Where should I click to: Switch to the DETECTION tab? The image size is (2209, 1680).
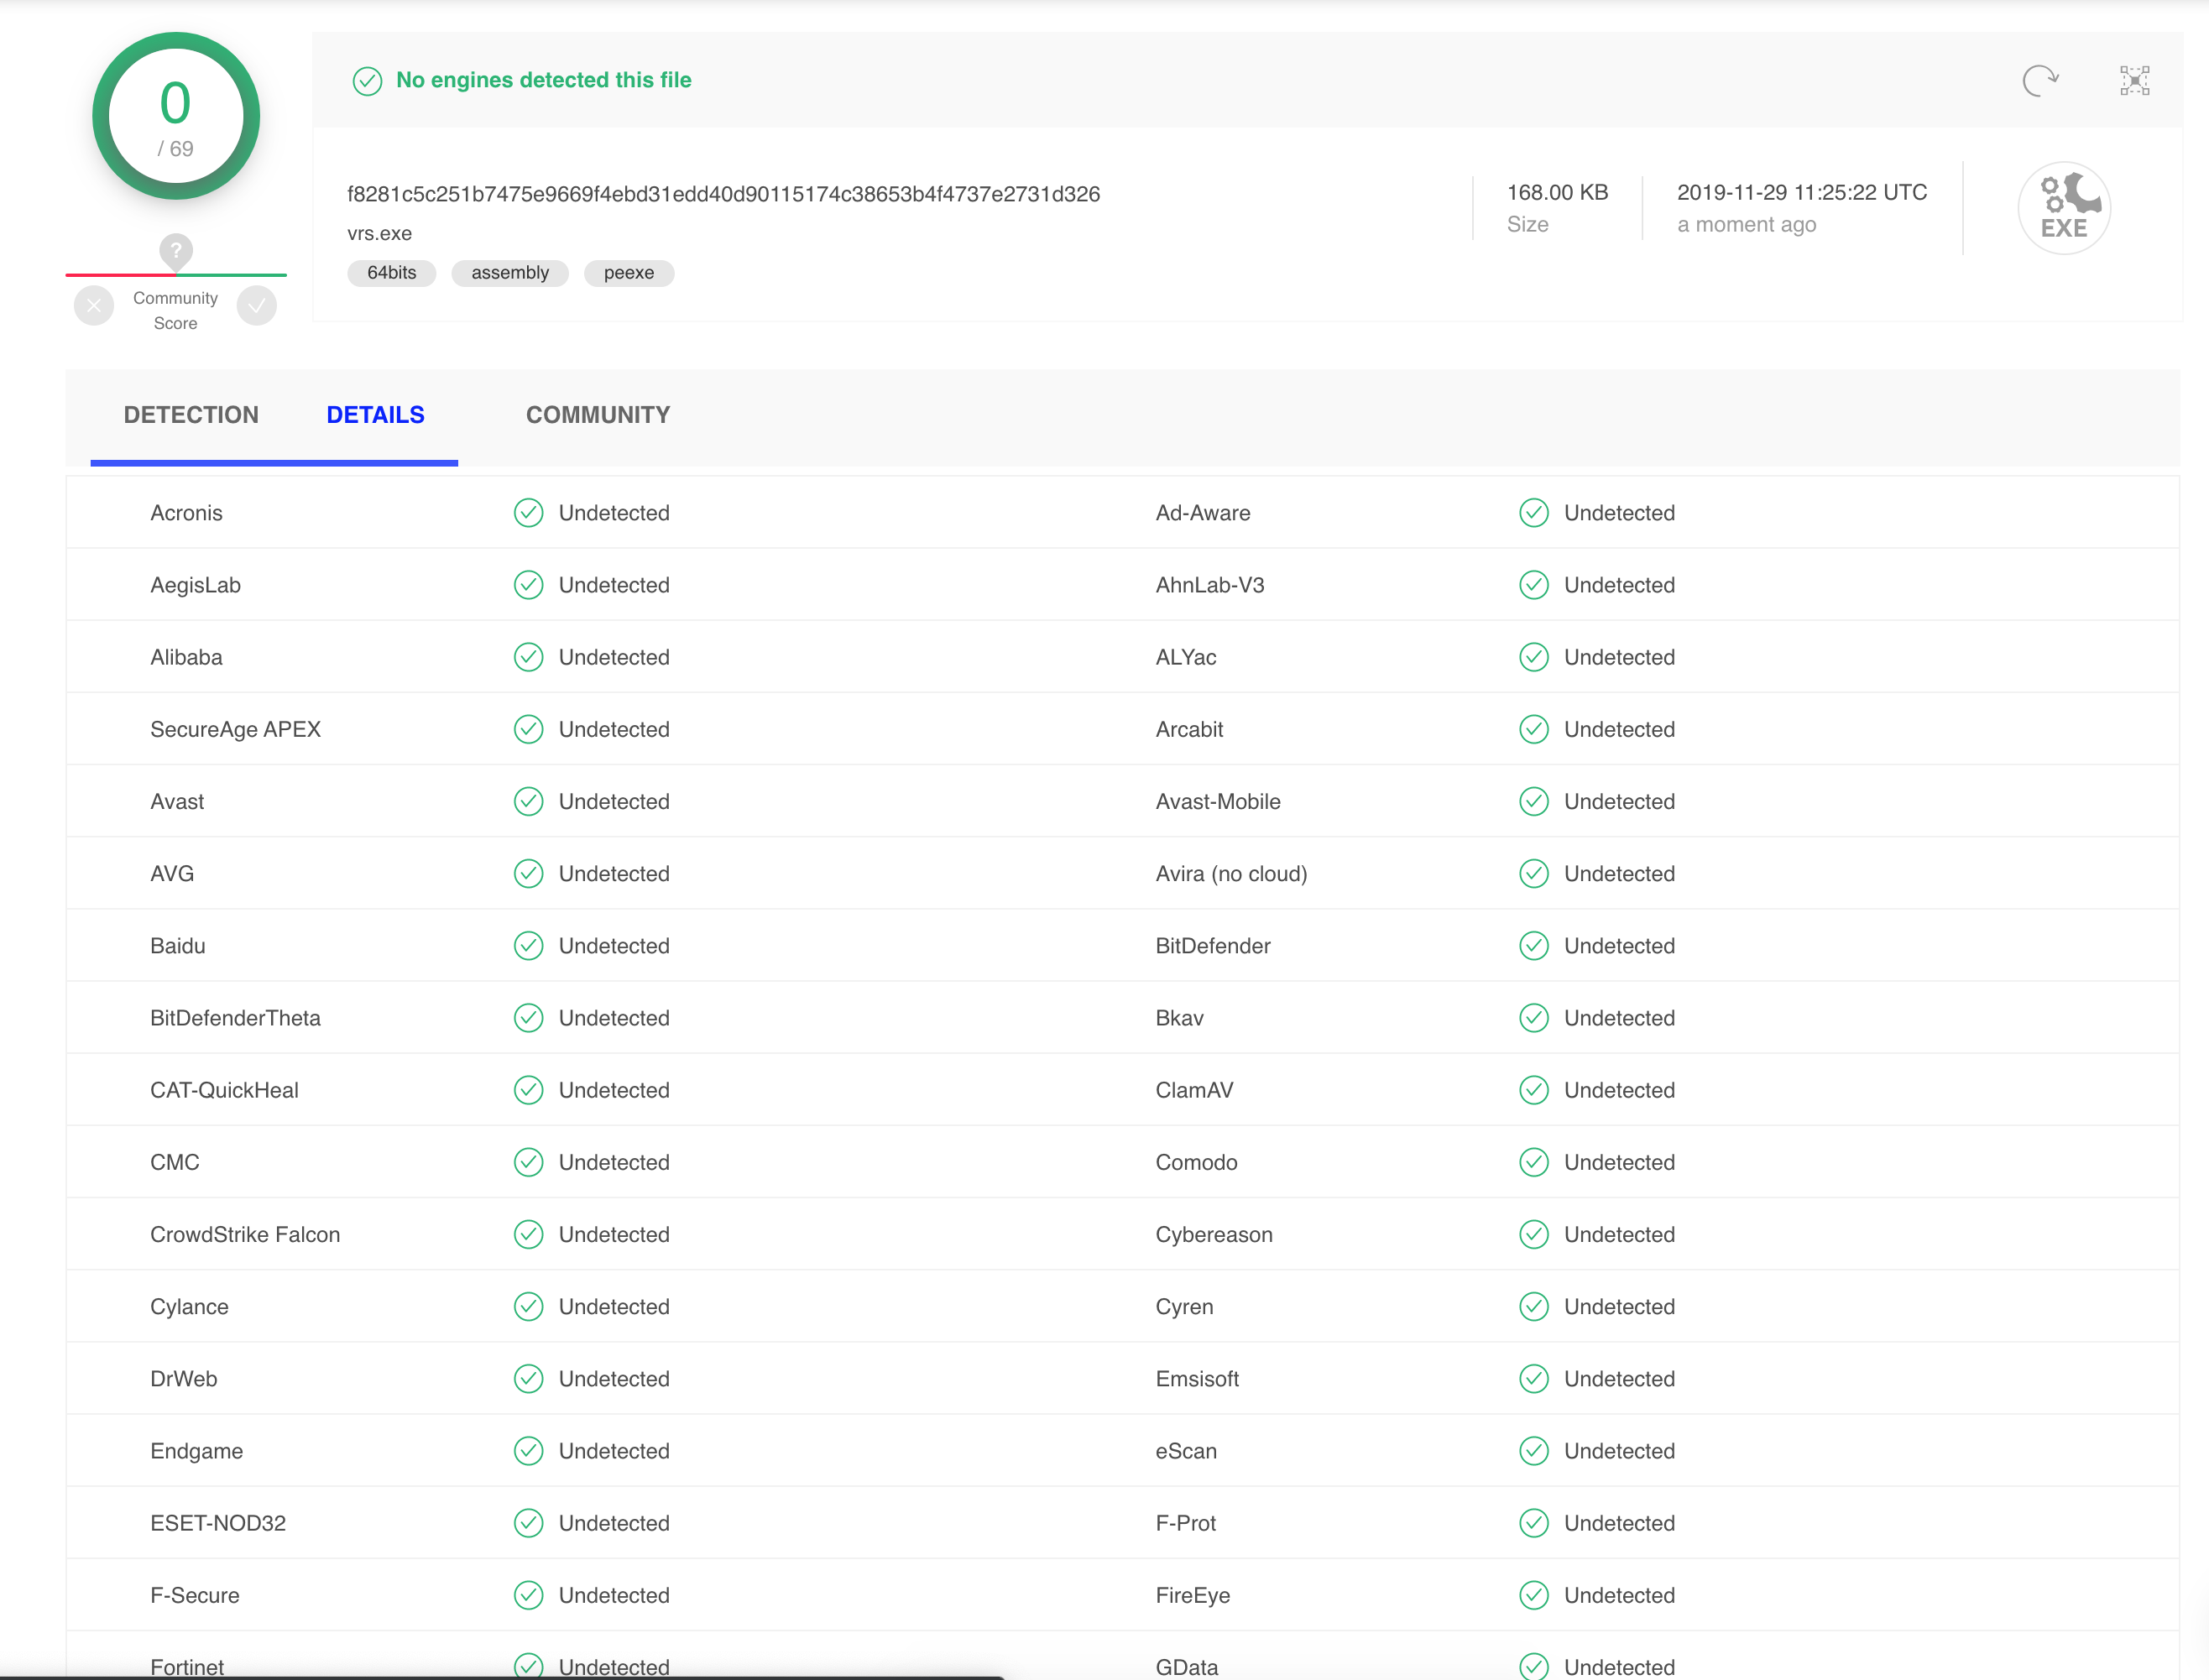pyautogui.click(x=191, y=415)
